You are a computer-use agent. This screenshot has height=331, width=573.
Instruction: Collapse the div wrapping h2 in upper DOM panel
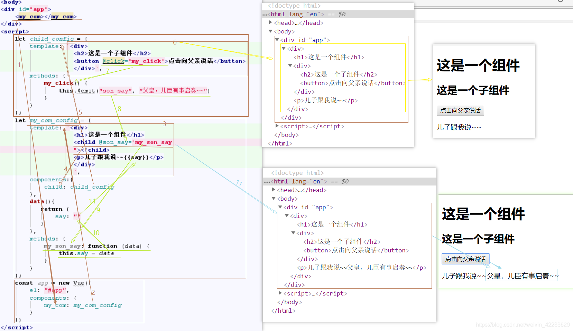point(290,66)
